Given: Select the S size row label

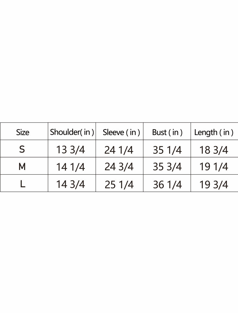Looking at the screenshot, I should (x=22, y=149).
